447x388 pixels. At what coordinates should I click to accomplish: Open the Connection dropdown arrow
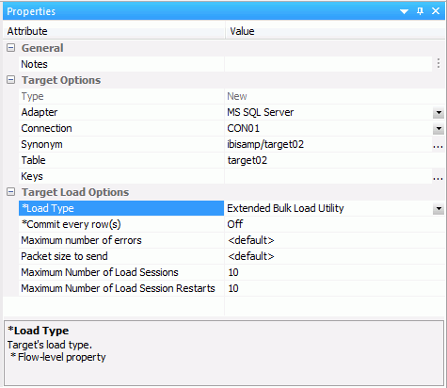coord(439,129)
